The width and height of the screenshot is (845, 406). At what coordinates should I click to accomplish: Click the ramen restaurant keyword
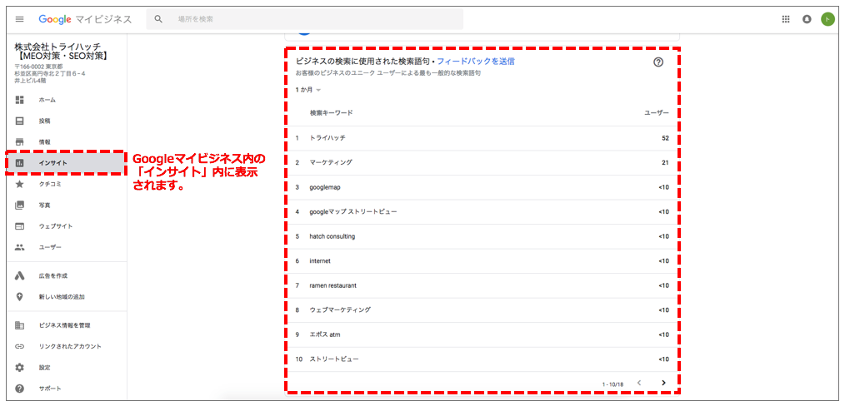tap(333, 285)
